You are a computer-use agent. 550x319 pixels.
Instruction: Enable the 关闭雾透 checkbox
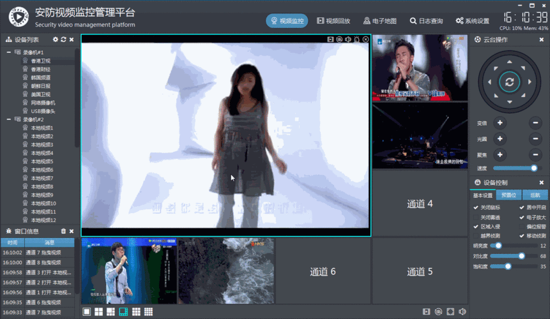tap(476, 218)
